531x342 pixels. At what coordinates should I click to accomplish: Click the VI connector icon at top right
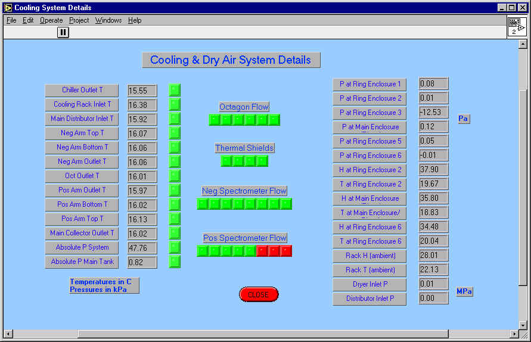(517, 26)
